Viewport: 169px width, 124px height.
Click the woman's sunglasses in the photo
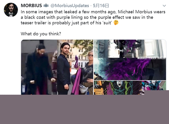coord(90,56)
